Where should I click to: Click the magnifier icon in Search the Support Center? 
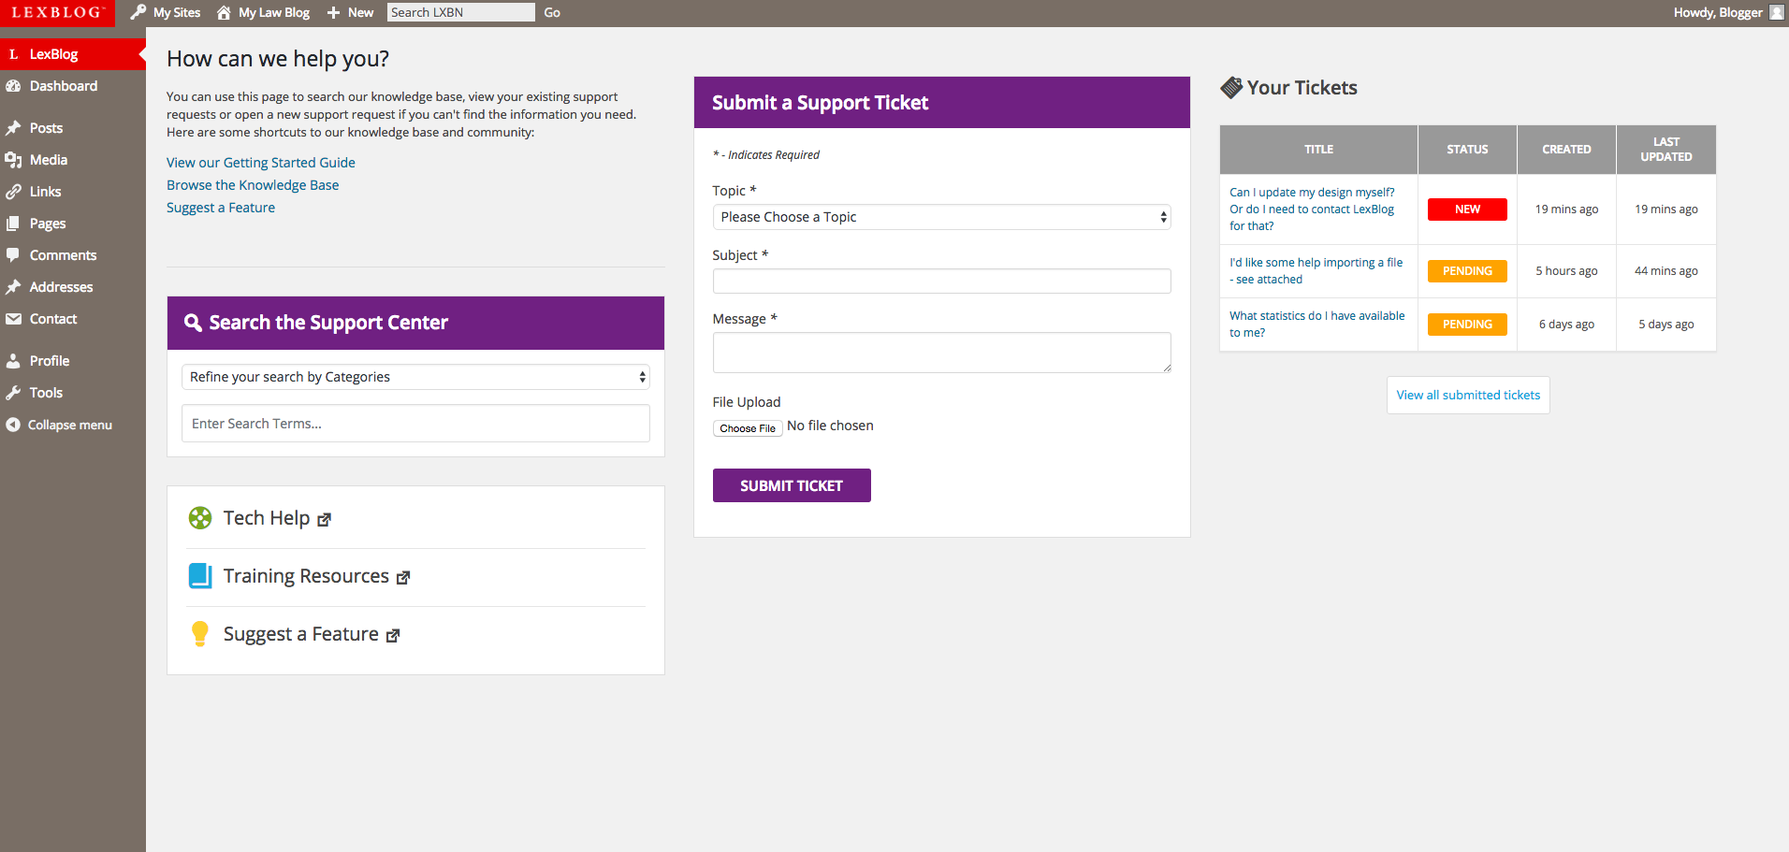193,323
